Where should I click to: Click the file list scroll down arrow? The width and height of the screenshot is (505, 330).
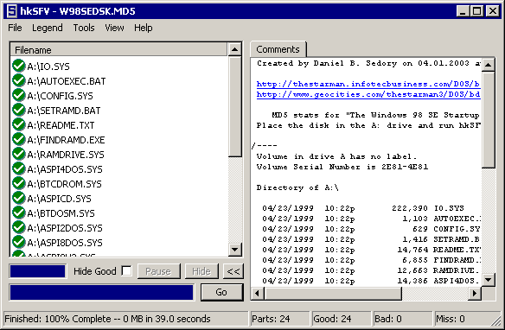click(x=235, y=250)
